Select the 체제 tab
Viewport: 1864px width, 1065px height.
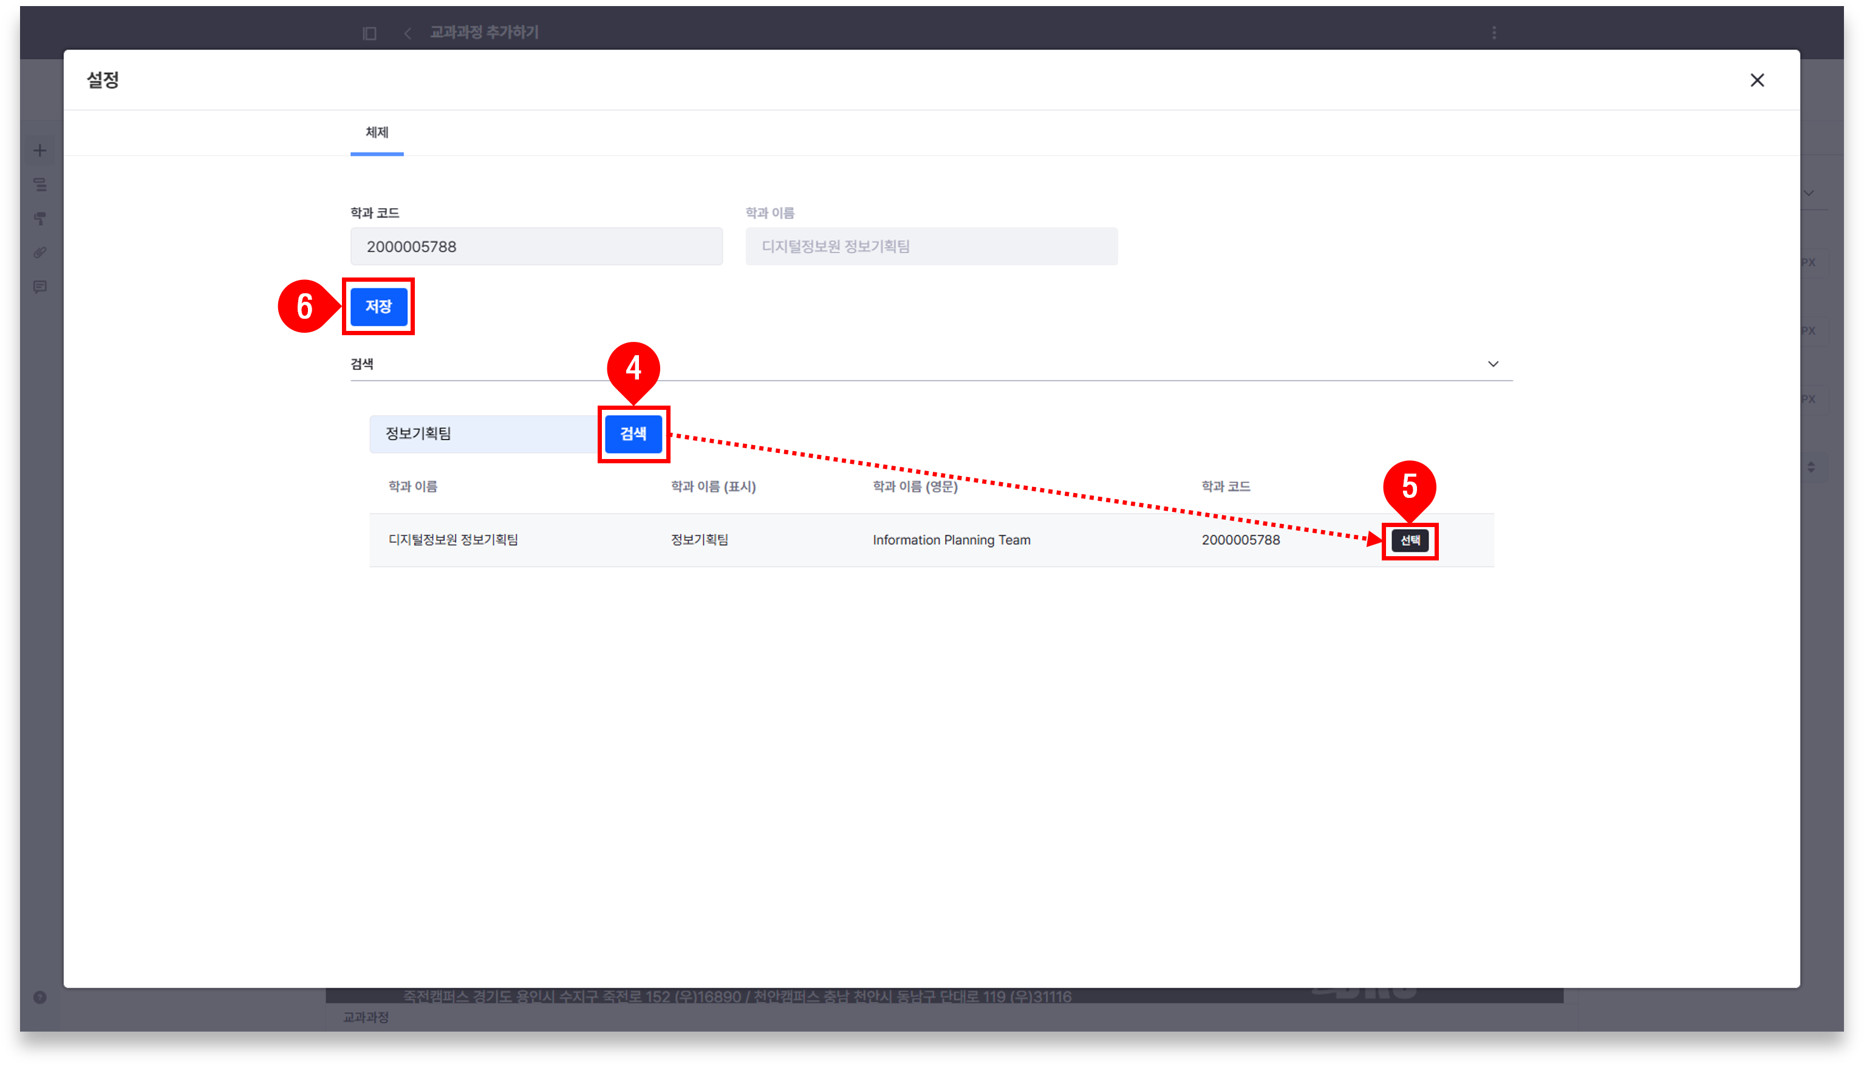[x=377, y=132]
